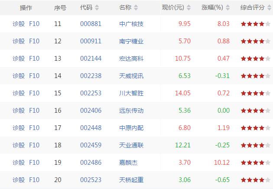Open 诊股 for 远东传动
Screen dimensions: 273x189
click(x=19, y=111)
